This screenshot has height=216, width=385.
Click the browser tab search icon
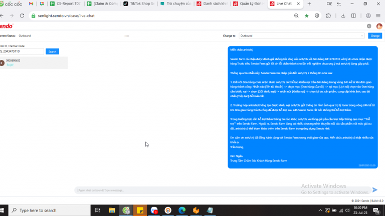(329, 3)
